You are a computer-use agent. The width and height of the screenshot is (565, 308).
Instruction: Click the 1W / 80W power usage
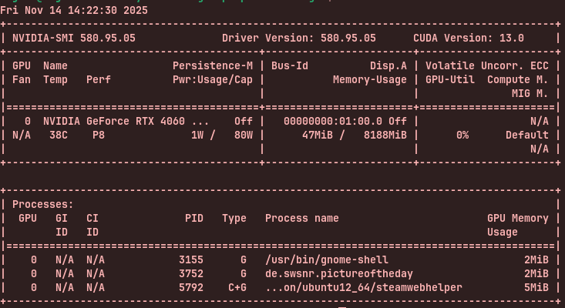point(222,135)
